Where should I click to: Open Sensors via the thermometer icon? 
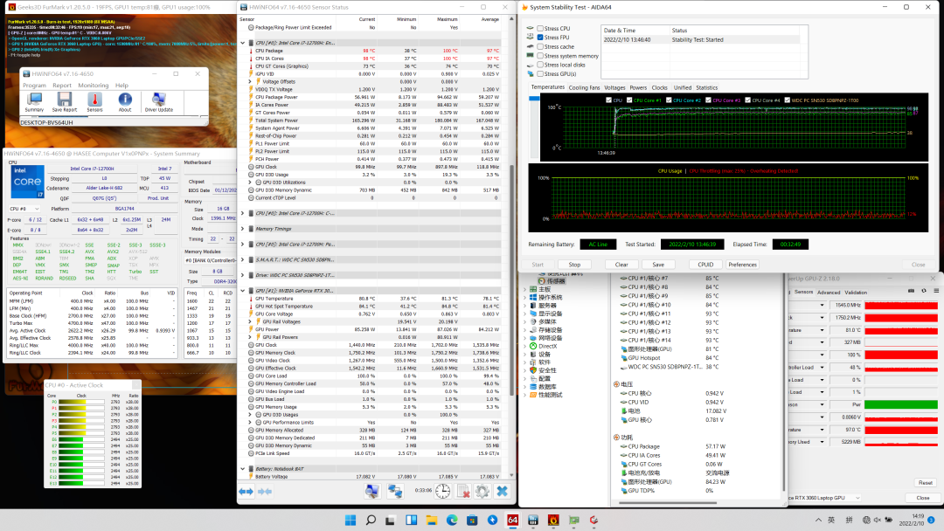point(94,100)
